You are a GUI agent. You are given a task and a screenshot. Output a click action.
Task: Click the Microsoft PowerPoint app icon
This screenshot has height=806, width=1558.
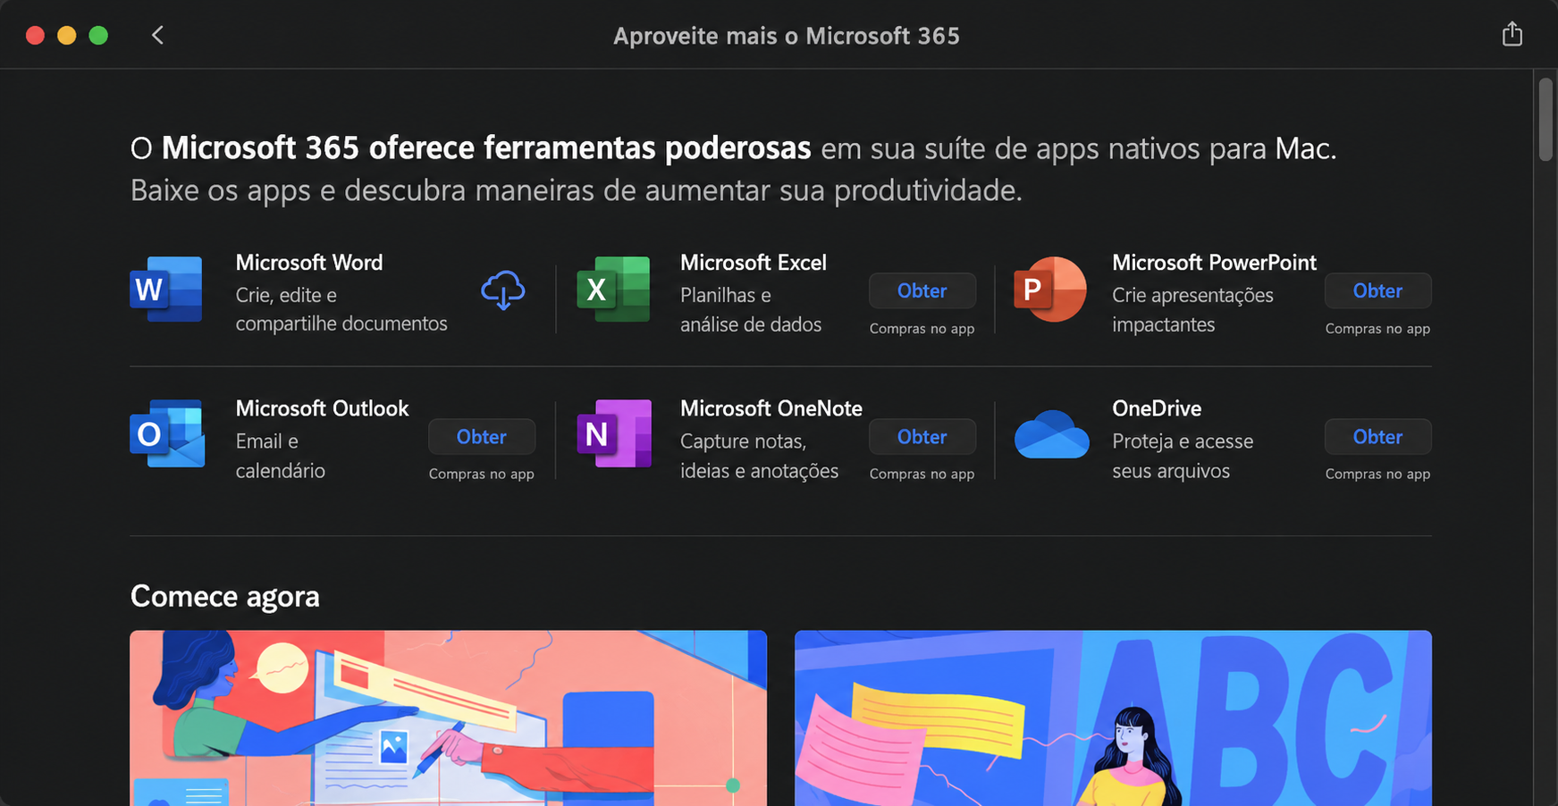point(1050,289)
